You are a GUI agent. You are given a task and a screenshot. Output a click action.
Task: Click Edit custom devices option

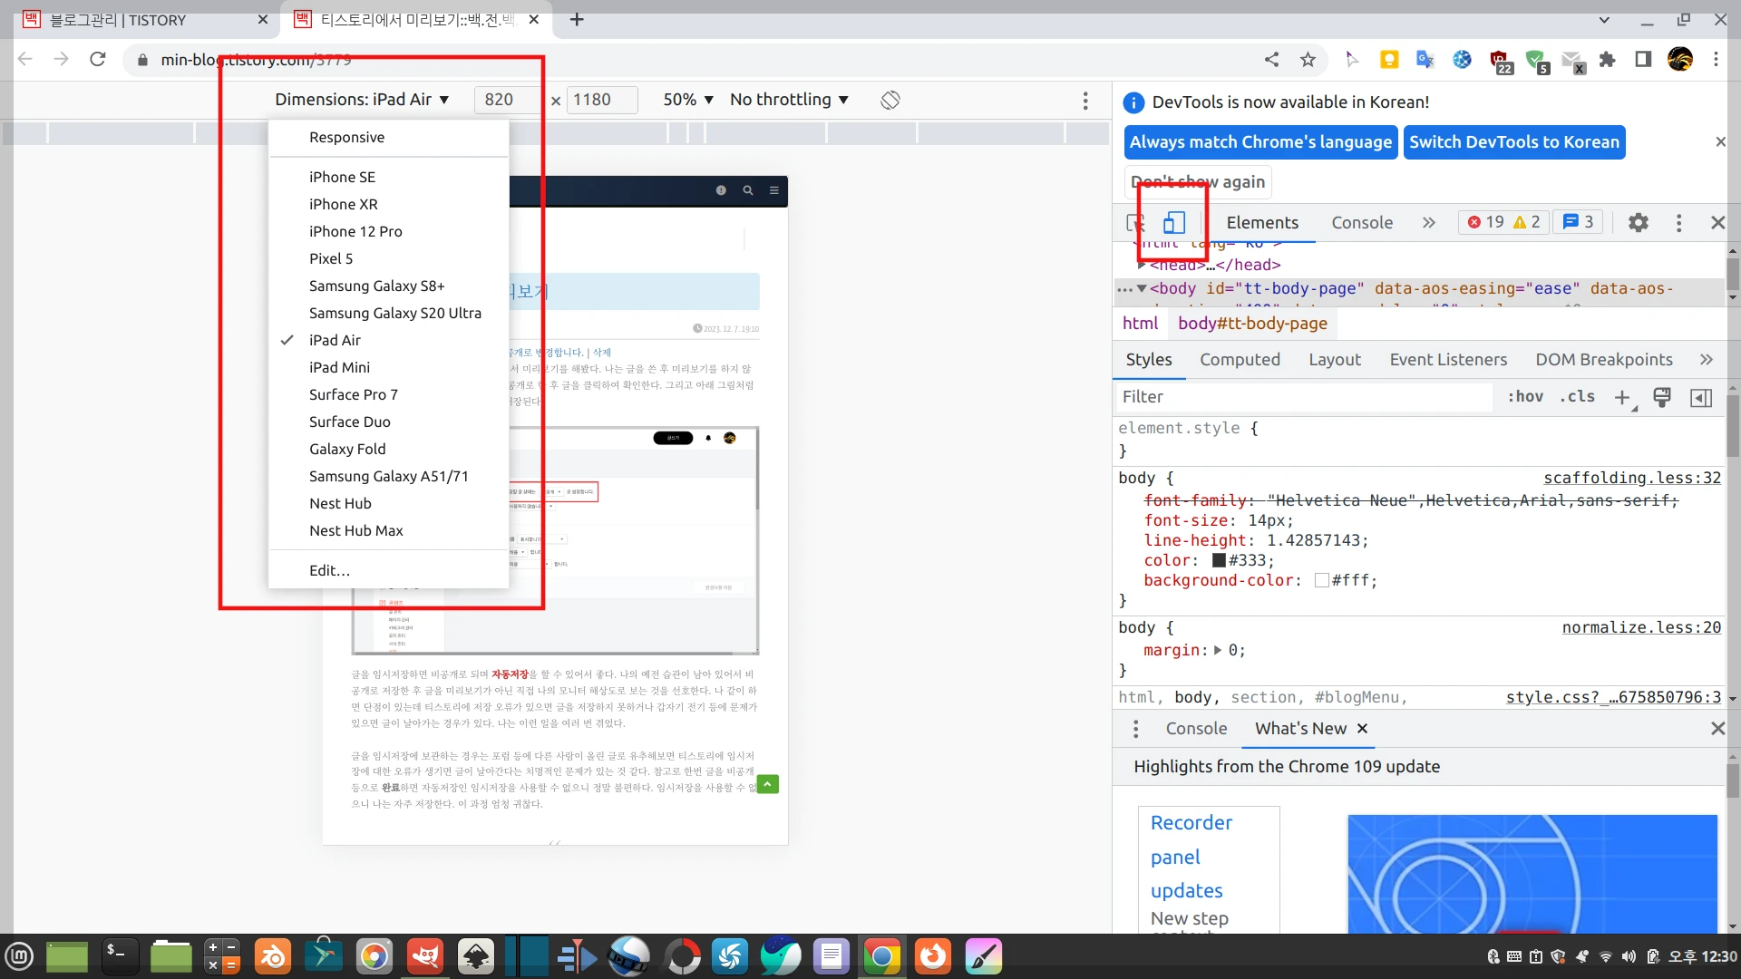[x=329, y=570]
